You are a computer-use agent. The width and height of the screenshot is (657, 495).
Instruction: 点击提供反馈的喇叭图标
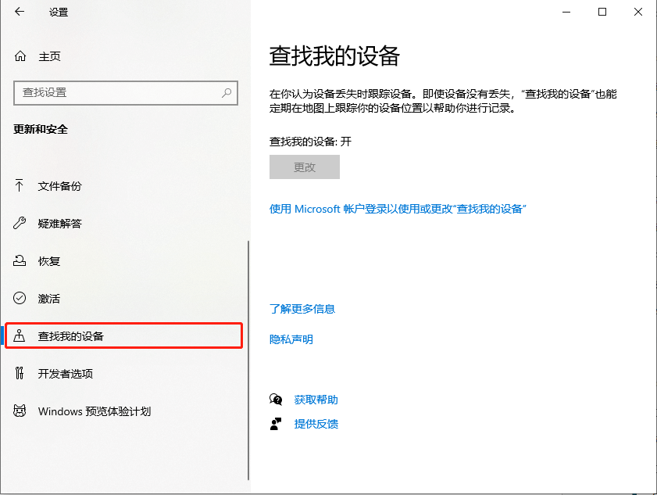[276, 424]
